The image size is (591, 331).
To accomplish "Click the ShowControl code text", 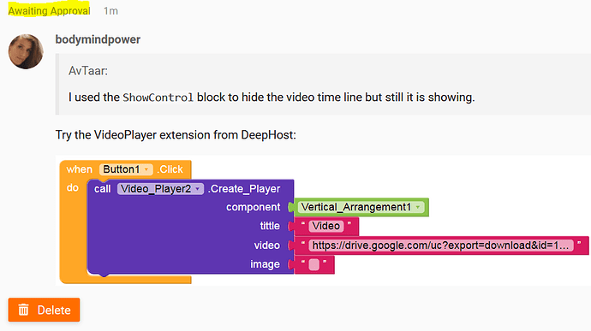I will pyautogui.click(x=158, y=98).
